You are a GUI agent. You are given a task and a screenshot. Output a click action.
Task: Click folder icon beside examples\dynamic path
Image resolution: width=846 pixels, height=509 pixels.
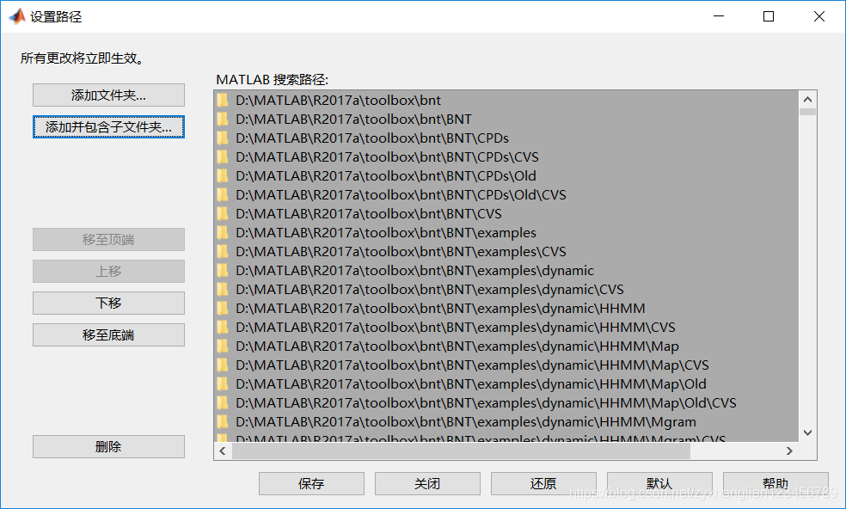[x=223, y=271]
